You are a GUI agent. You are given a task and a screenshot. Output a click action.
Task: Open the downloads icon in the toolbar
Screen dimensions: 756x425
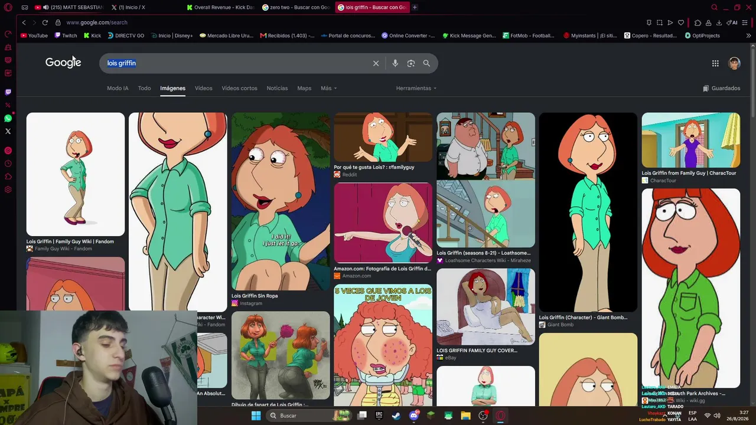(x=719, y=22)
